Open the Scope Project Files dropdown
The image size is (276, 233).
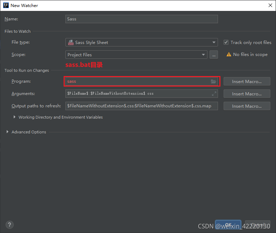[x=136, y=55]
